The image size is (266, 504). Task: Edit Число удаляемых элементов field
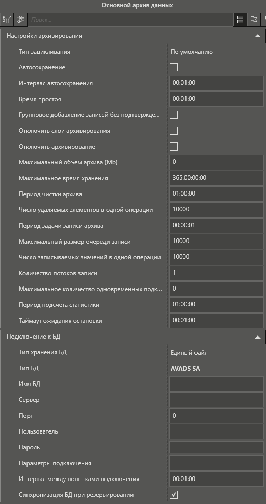click(x=217, y=209)
